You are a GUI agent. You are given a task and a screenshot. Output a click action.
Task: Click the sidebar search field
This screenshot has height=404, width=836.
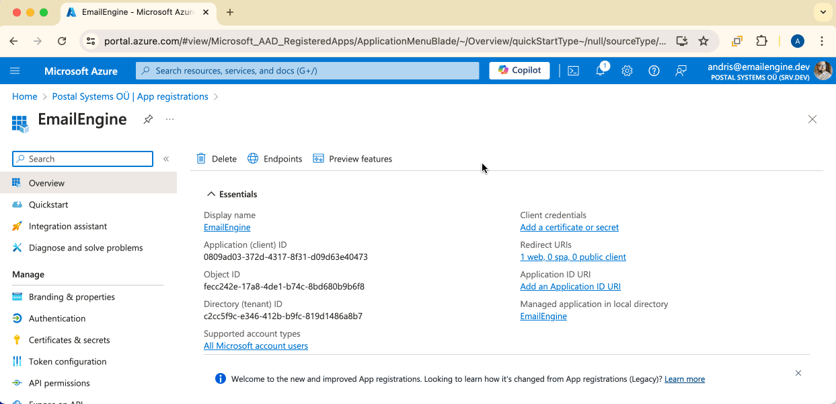point(82,158)
